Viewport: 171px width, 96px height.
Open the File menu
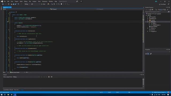[5, 1]
